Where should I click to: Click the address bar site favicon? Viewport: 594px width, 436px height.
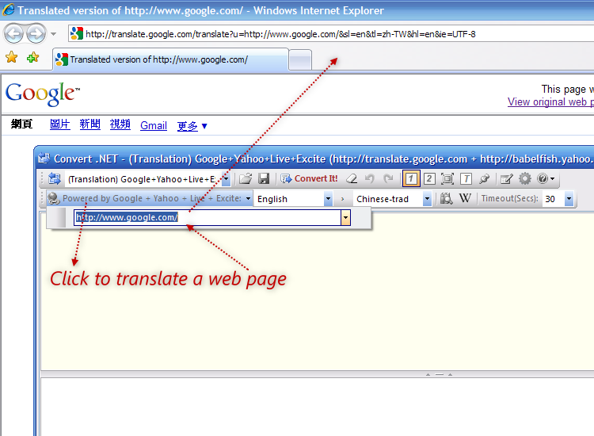(77, 34)
